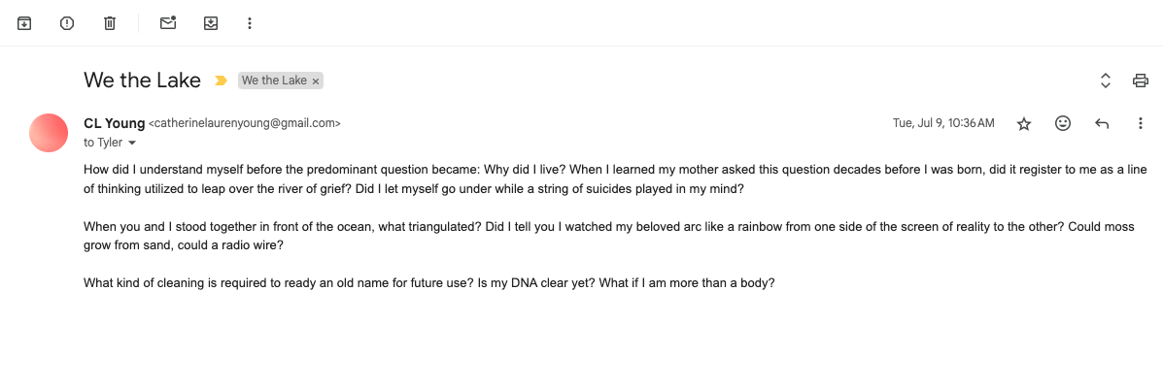The width and height of the screenshot is (1163, 388).
Task: Click the CL Young sender avatar
Action: point(49,133)
